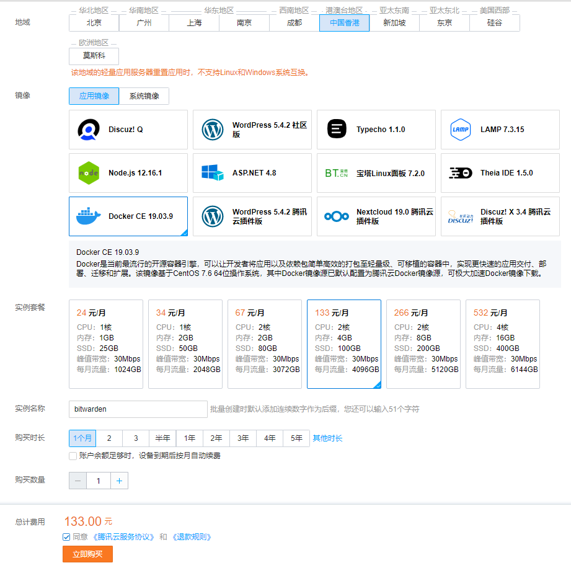Choose 1年 purchase duration
This screenshot has height=568, width=571.
pyautogui.click(x=189, y=438)
